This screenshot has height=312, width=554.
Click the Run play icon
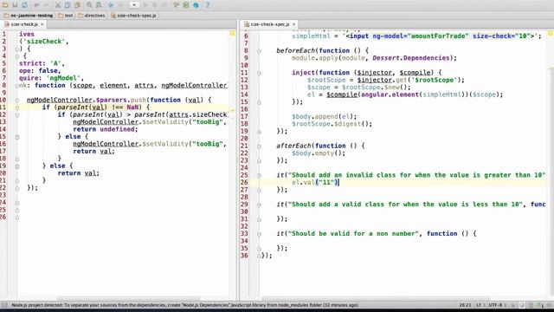[145, 5]
